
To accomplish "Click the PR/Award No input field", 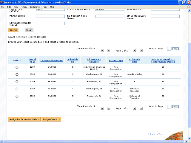I will pos(50,16).
